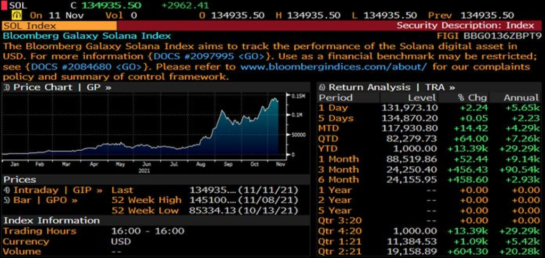Click the red square marker next to SOL
545x258 pixels.
[x=4, y=5]
